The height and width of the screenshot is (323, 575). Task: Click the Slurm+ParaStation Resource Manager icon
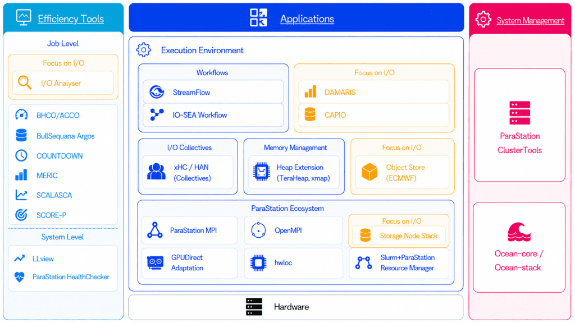(x=363, y=262)
